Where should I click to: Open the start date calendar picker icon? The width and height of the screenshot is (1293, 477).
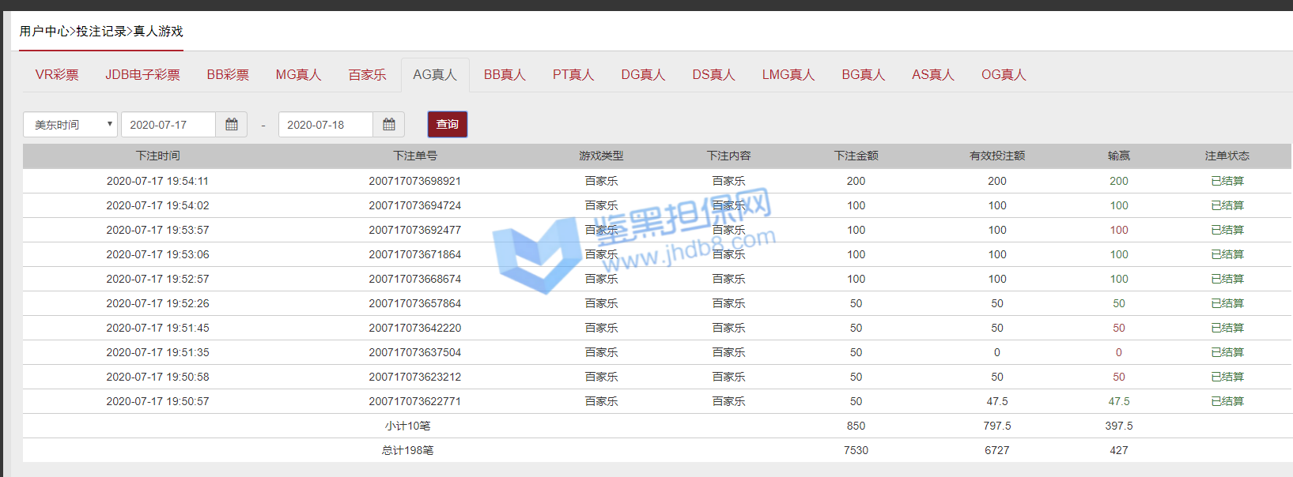[x=232, y=125]
